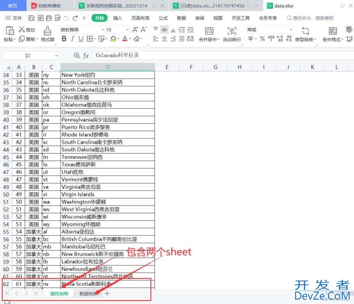354x304 pixels.
Task: Go to first sheet navigation arrow
Action: [8, 293]
